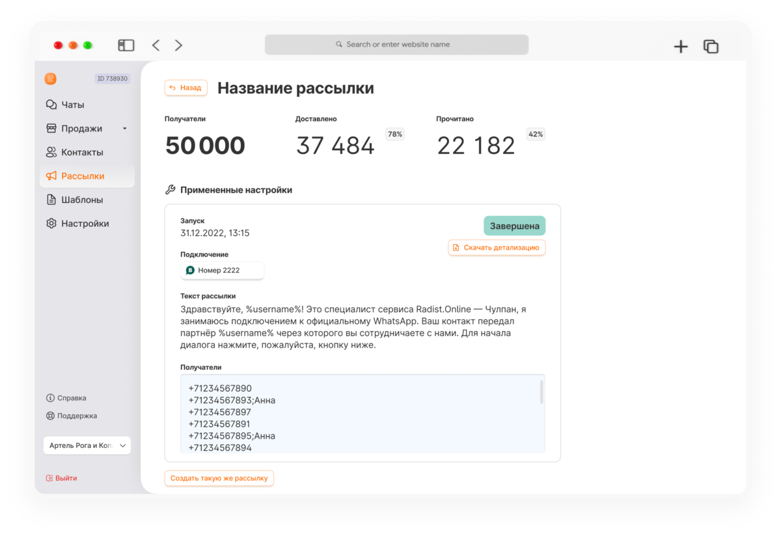Click the orange app logo
The height and width of the screenshot is (537, 781).
(51, 79)
